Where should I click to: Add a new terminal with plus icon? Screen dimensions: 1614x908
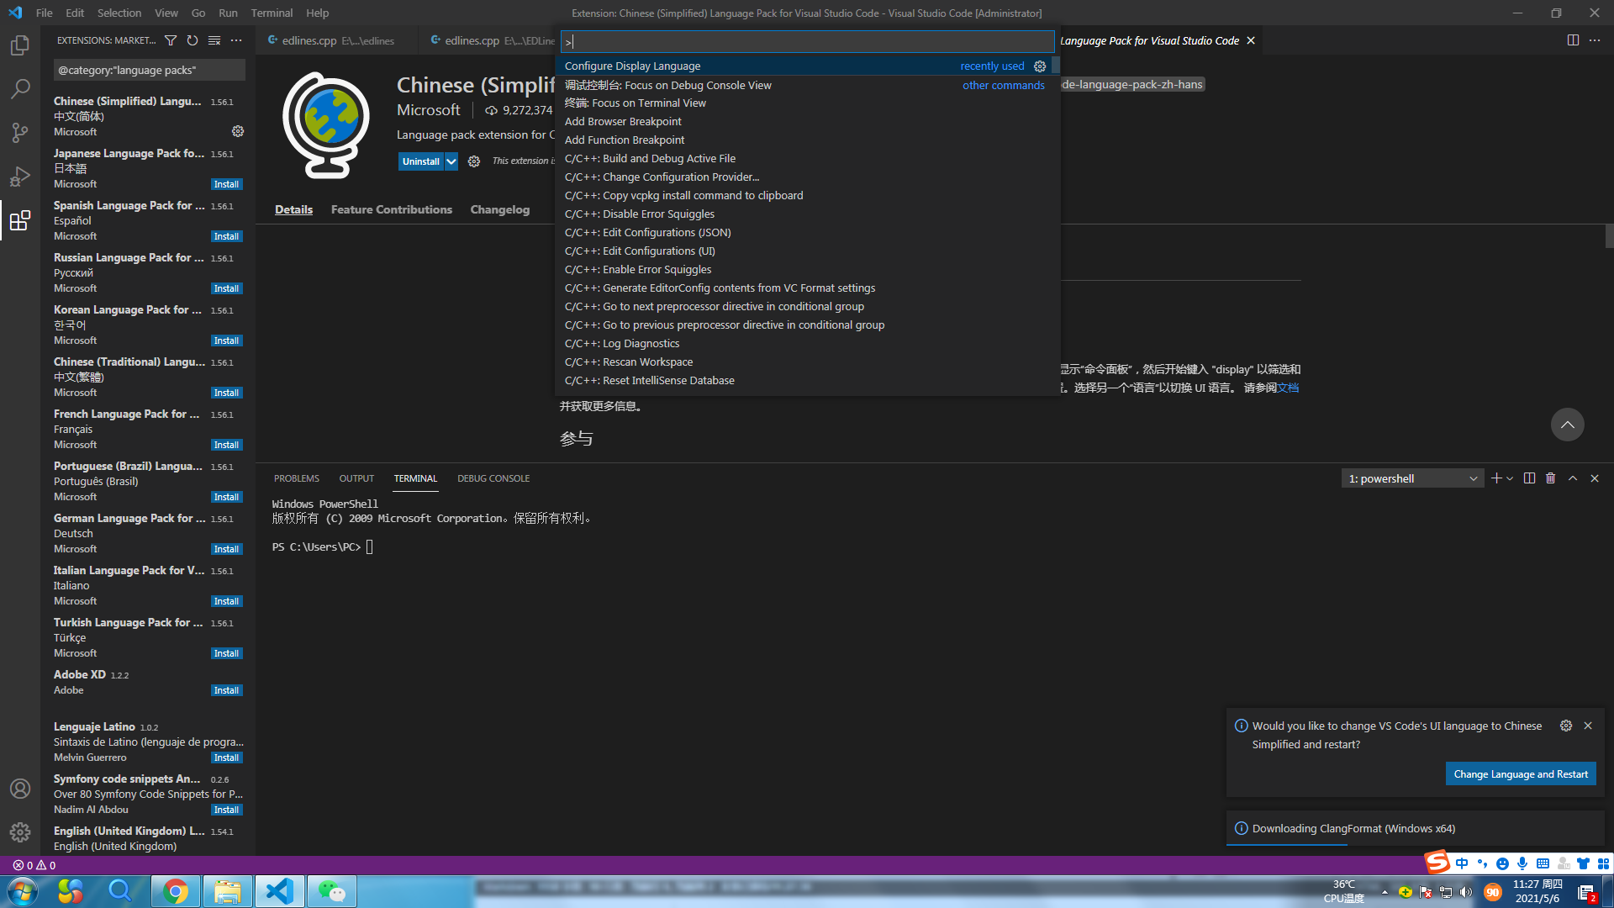pyautogui.click(x=1496, y=478)
